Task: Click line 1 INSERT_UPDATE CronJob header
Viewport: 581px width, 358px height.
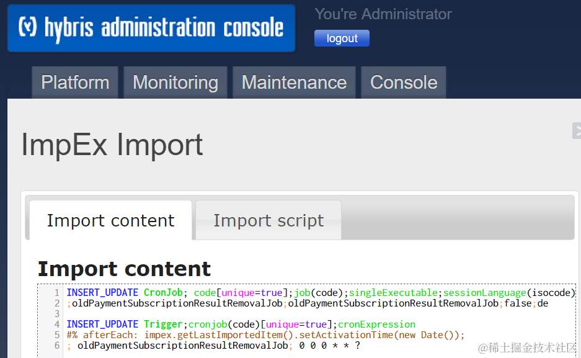Action: point(321,293)
